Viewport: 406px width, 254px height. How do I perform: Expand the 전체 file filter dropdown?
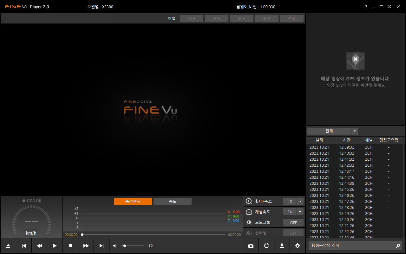pos(355,131)
